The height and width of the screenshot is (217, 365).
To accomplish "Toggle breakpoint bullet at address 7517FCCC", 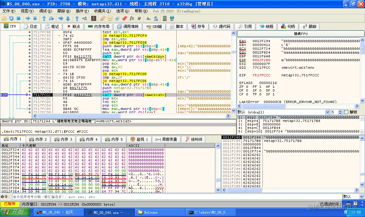I will (x=29, y=95).
